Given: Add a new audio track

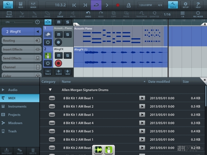Looking at the screenshot, I should (x=59, y=72).
